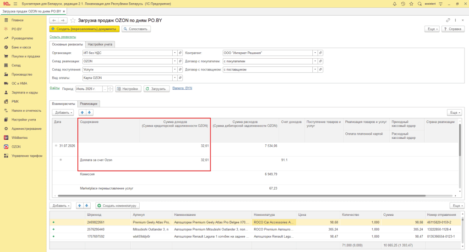Get link to this form icon

(448, 20)
